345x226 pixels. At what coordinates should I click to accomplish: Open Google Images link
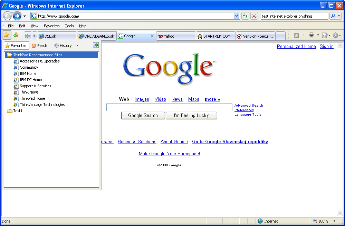point(142,99)
